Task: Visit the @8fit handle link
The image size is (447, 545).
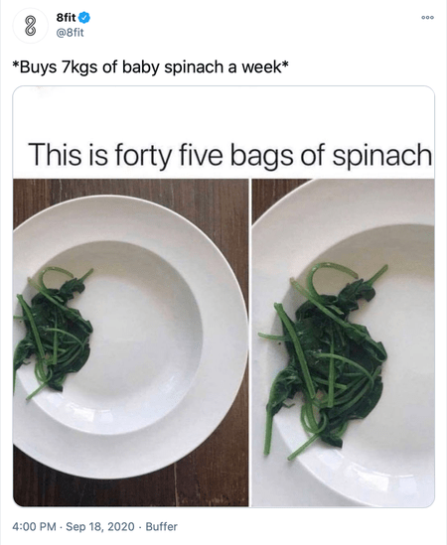Action: click(x=70, y=33)
